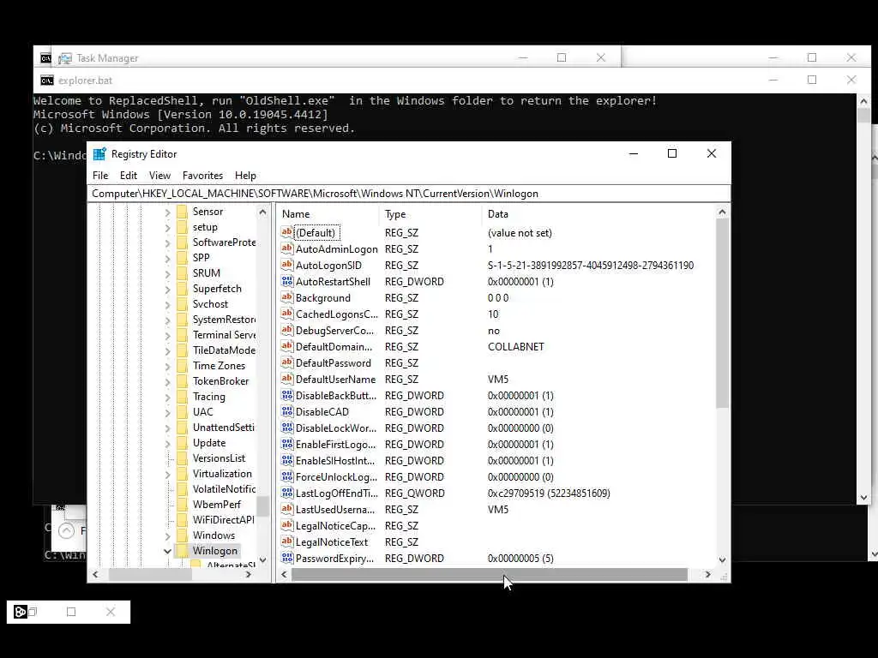
Task: Expand the setup key
Action: (x=167, y=228)
